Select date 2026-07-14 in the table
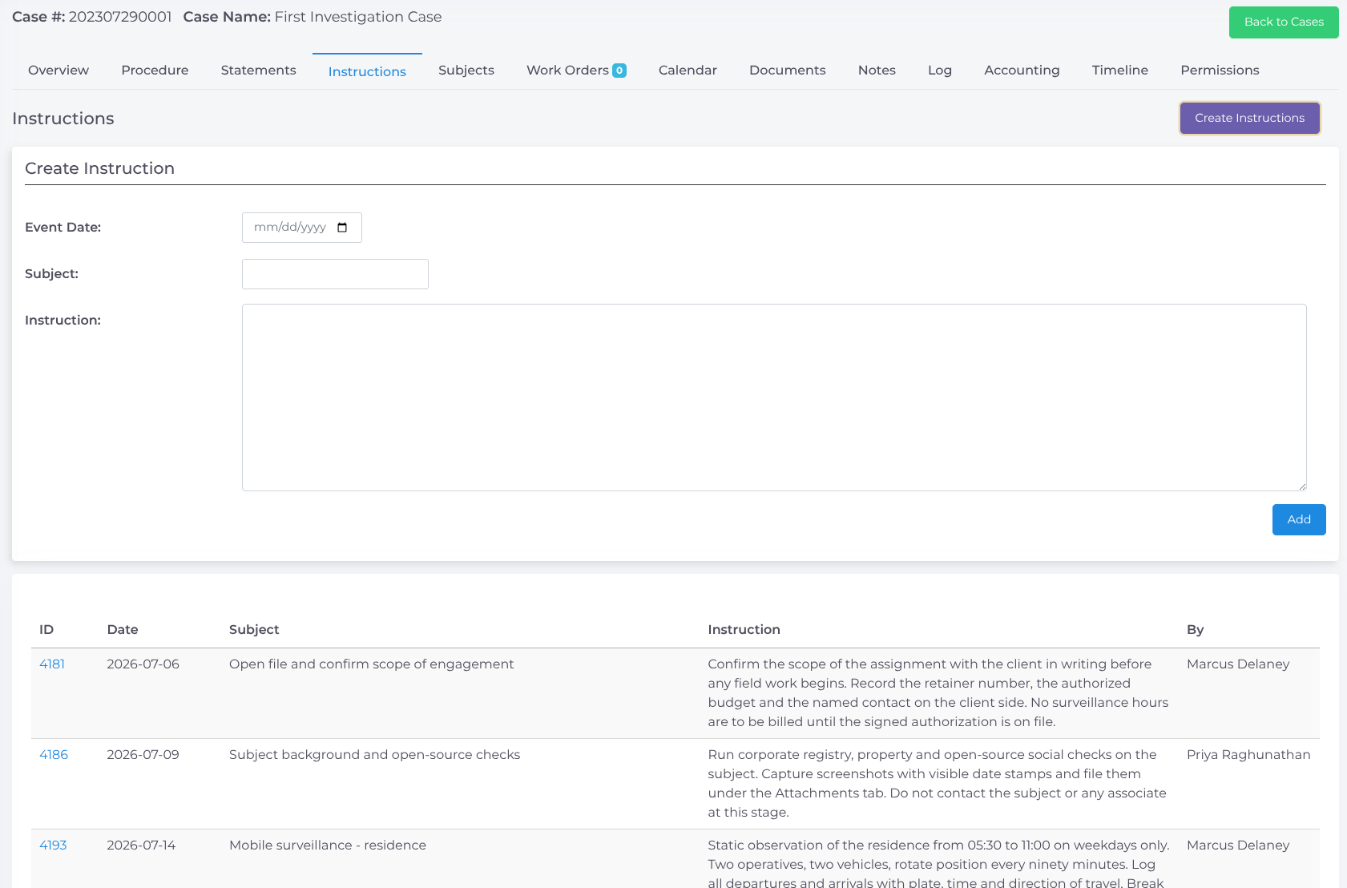The image size is (1347, 888). (141, 846)
